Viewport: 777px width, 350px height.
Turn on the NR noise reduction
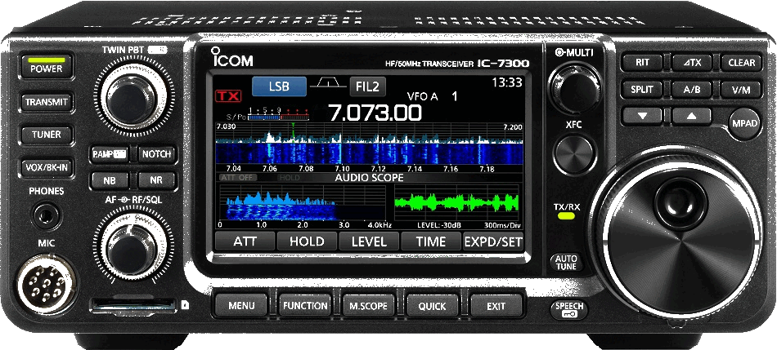(x=155, y=179)
